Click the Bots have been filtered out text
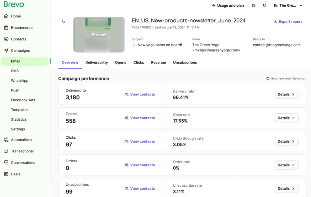 pyautogui.click(x=289, y=79)
